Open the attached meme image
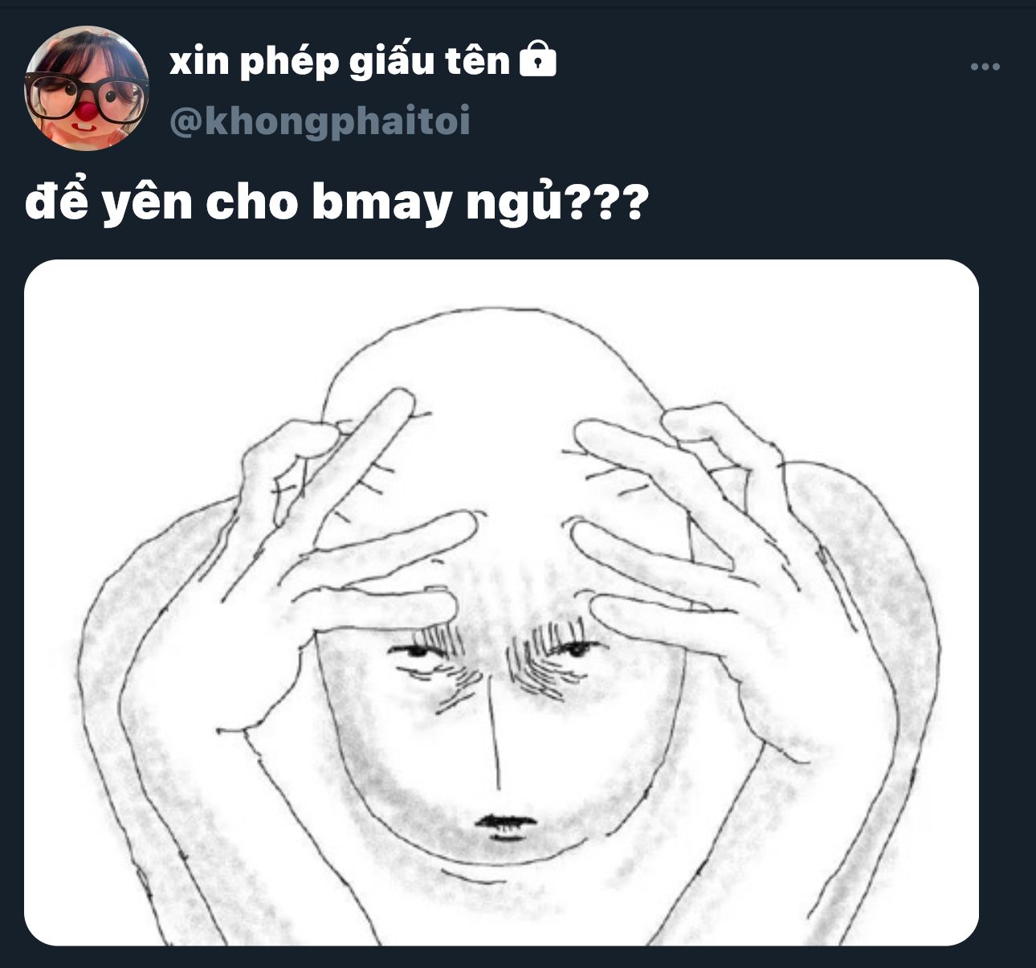This screenshot has width=1036, height=968. click(501, 602)
